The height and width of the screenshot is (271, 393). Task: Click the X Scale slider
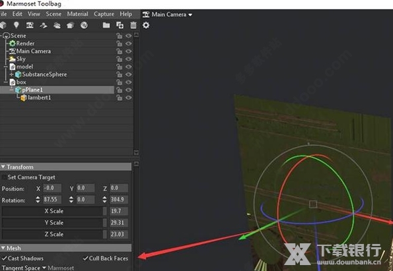(54, 211)
